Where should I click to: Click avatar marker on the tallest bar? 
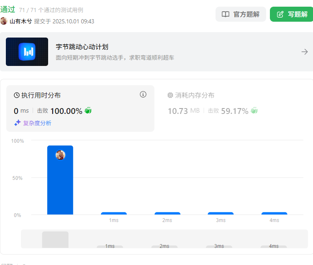60,155
